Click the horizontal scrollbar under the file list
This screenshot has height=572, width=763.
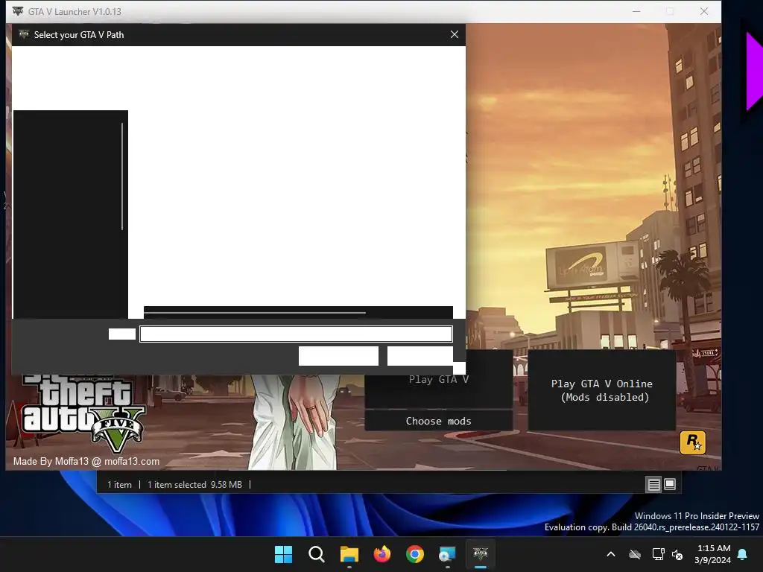coord(255,312)
